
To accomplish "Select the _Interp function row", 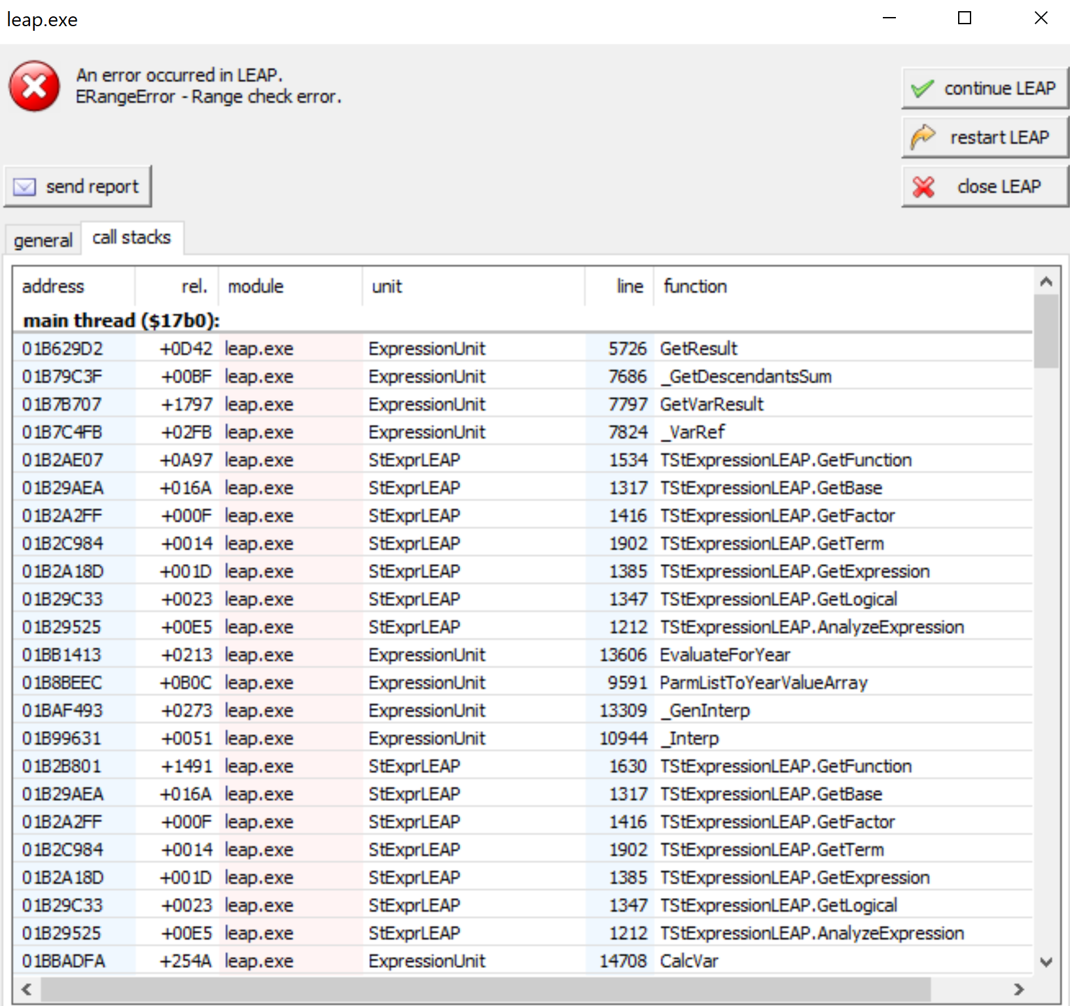I will click(x=522, y=738).
